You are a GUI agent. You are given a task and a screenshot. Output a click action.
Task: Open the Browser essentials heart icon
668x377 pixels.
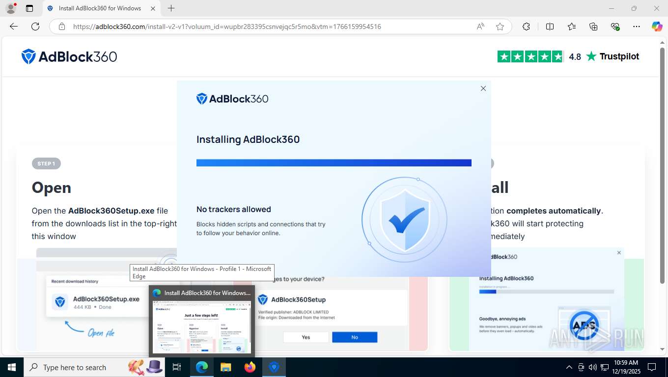pyautogui.click(x=615, y=27)
